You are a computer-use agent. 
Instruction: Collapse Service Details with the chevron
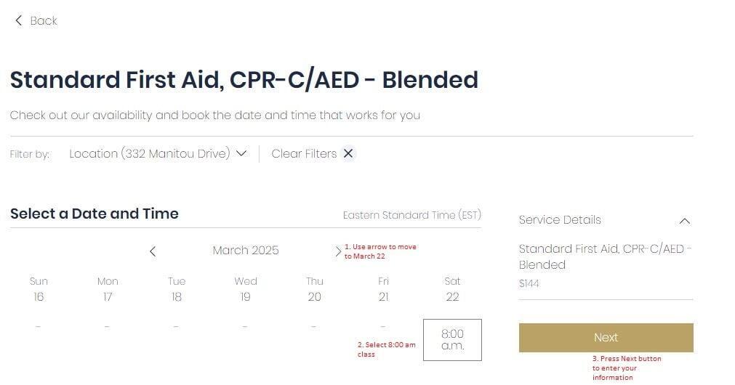(684, 221)
